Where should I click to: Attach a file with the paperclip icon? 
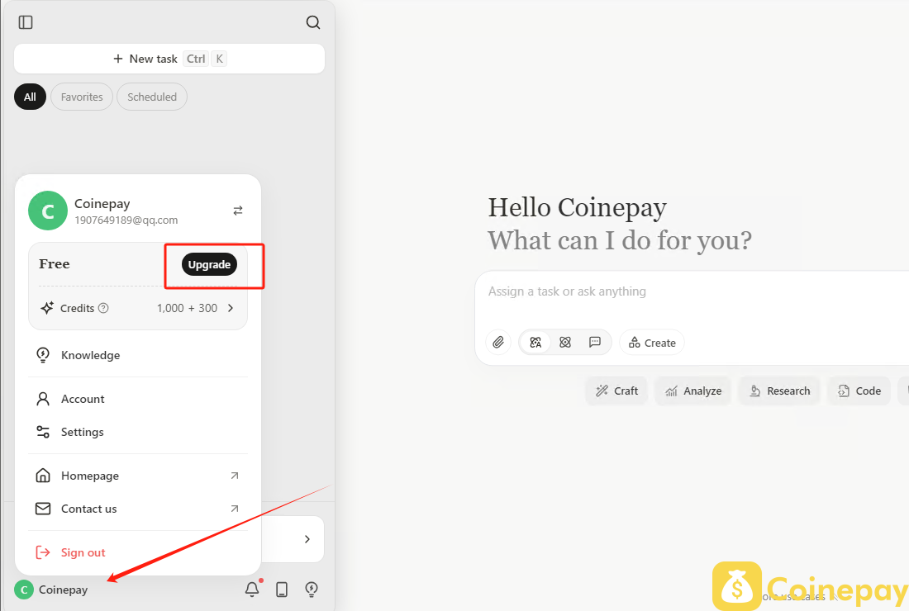tap(498, 343)
